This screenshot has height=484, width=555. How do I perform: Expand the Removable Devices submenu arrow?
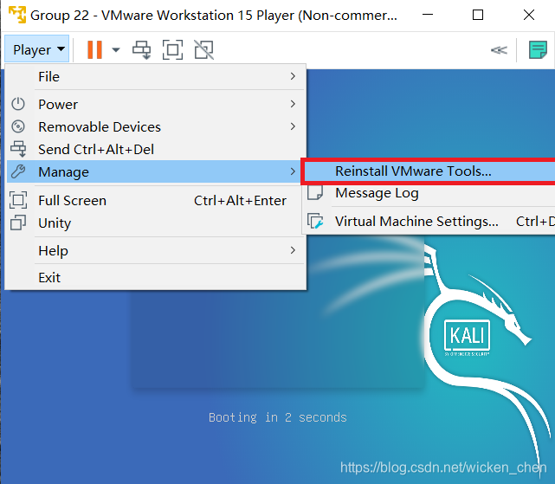(293, 126)
